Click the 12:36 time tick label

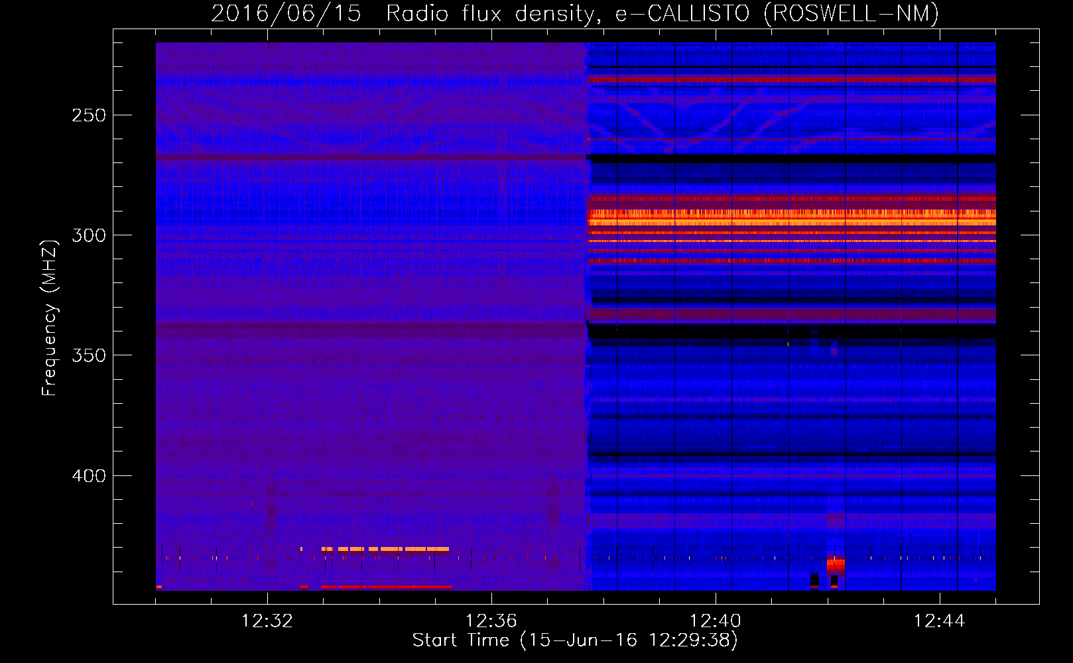click(491, 621)
